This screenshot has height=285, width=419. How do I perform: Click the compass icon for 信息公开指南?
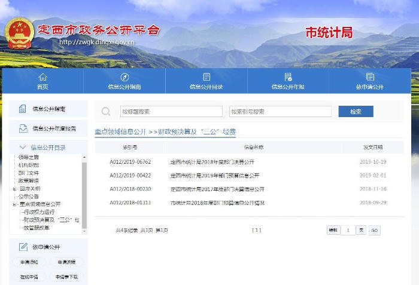click(125, 77)
